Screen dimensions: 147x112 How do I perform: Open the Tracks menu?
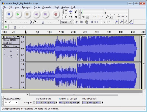37,7
